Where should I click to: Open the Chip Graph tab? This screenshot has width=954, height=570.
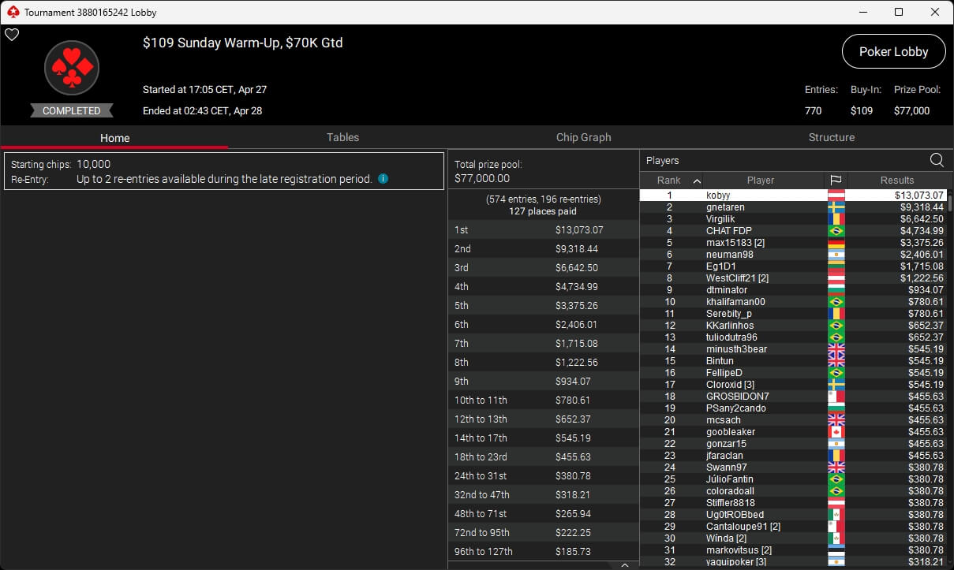coord(583,137)
